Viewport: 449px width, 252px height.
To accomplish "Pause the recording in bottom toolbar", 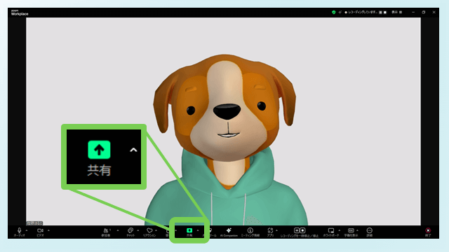I will point(297,230).
